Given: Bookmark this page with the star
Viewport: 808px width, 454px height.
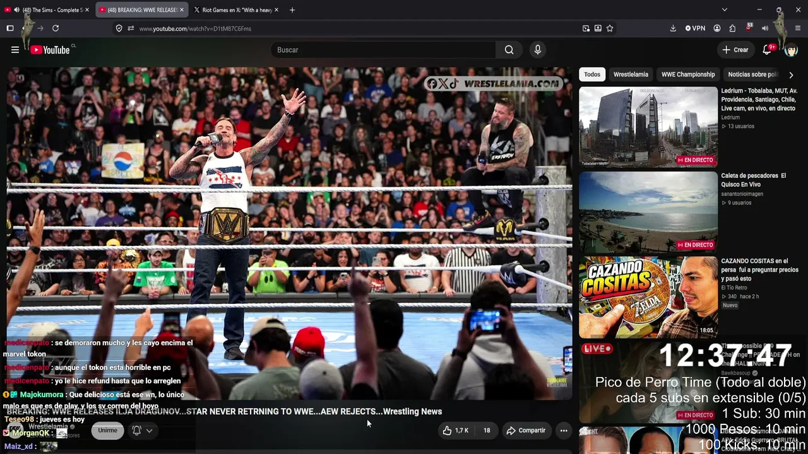Looking at the screenshot, I should pos(610,28).
